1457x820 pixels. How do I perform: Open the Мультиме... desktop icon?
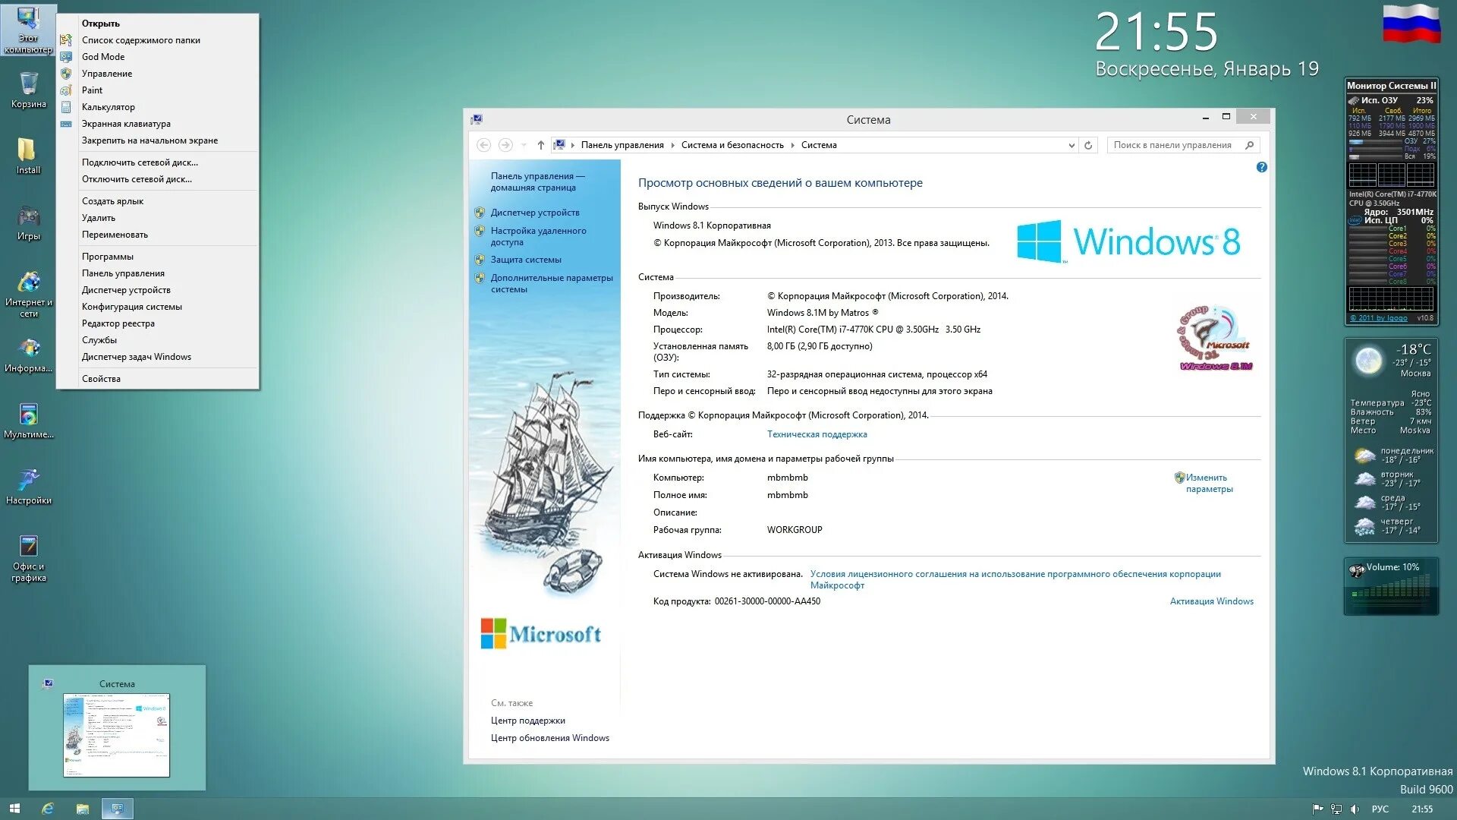[28, 421]
